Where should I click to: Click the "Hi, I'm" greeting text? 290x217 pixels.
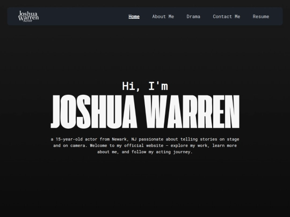click(145, 86)
